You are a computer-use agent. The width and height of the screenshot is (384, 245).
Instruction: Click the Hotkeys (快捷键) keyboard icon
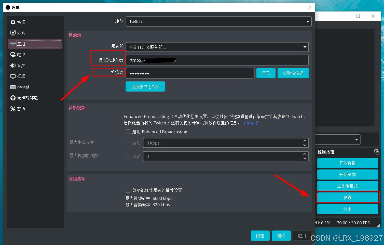[x=13, y=87]
